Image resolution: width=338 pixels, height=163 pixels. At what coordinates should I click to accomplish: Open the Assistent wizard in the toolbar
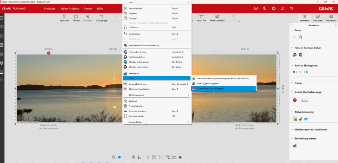(x=87, y=17)
